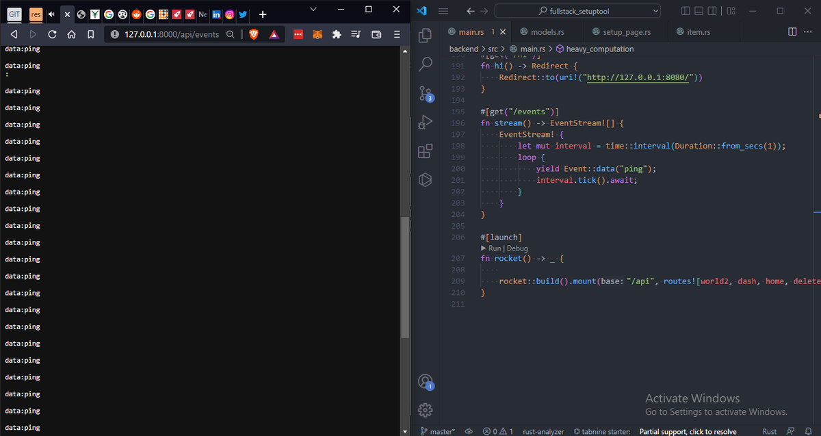Expand the main.rs breadcrumb

click(x=527, y=49)
